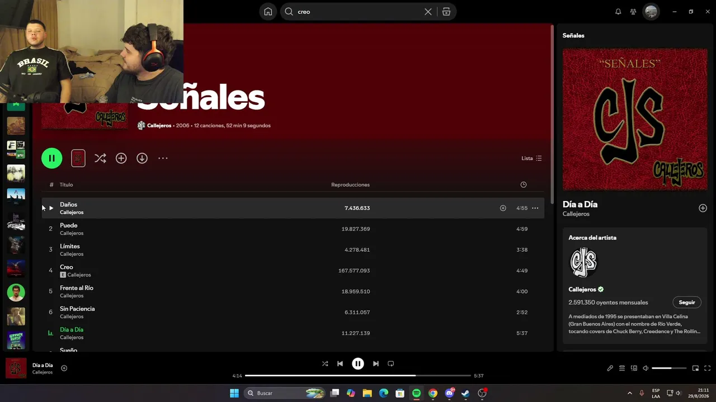This screenshot has width=716, height=402.
Task: Open the Lista view options dropdown
Action: (531, 159)
